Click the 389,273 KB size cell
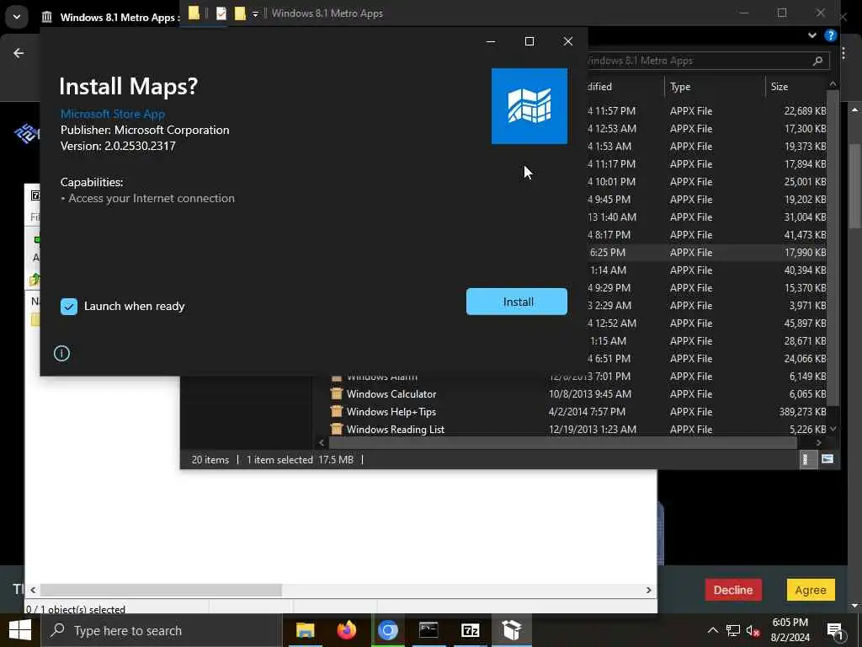 click(802, 411)
